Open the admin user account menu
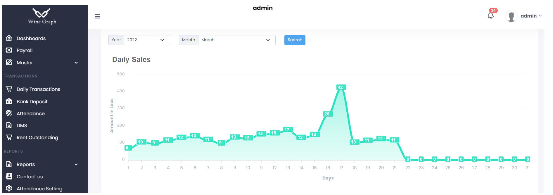This screenshot has height=195, width=553. coord(531,16)
